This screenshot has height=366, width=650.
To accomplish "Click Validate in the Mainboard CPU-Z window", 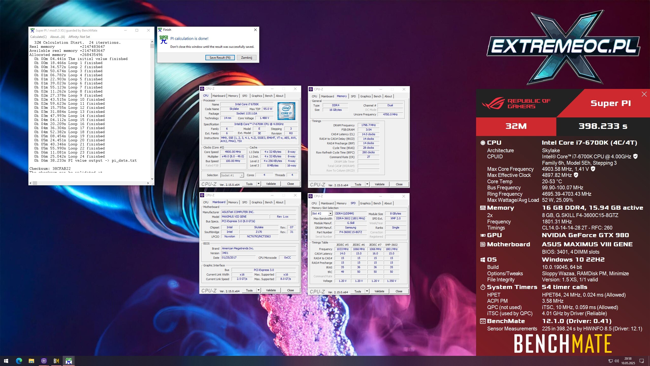I will pyautogui.click(x=271, y=290).
